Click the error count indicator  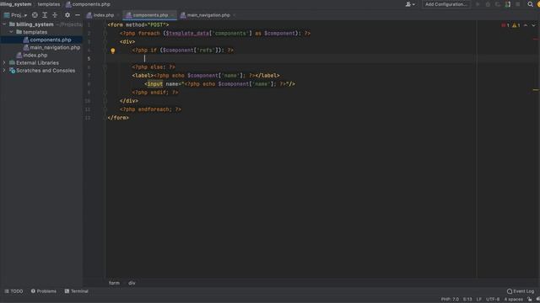pyautogui.click(x=505, y=25)
